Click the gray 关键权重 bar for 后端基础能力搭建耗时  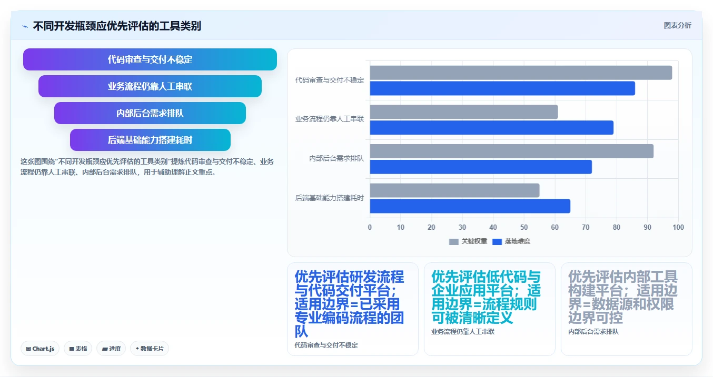pyautogui.click(x=454, y=190)
